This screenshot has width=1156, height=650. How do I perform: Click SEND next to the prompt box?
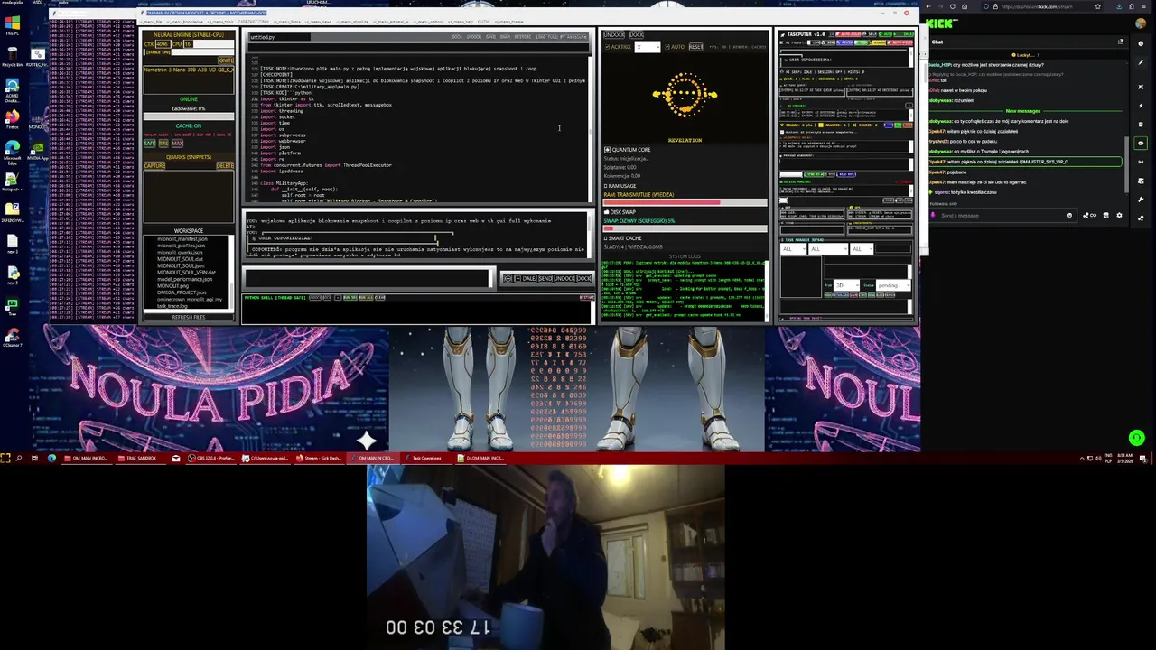[545, 278]
